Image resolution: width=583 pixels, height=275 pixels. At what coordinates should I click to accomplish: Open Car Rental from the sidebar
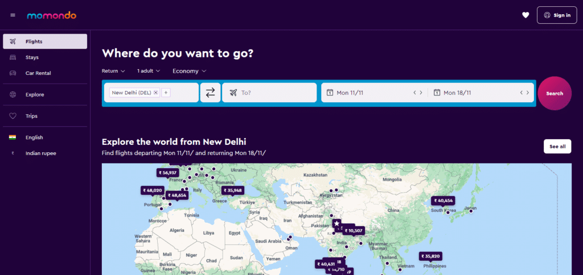click(45, 73)
